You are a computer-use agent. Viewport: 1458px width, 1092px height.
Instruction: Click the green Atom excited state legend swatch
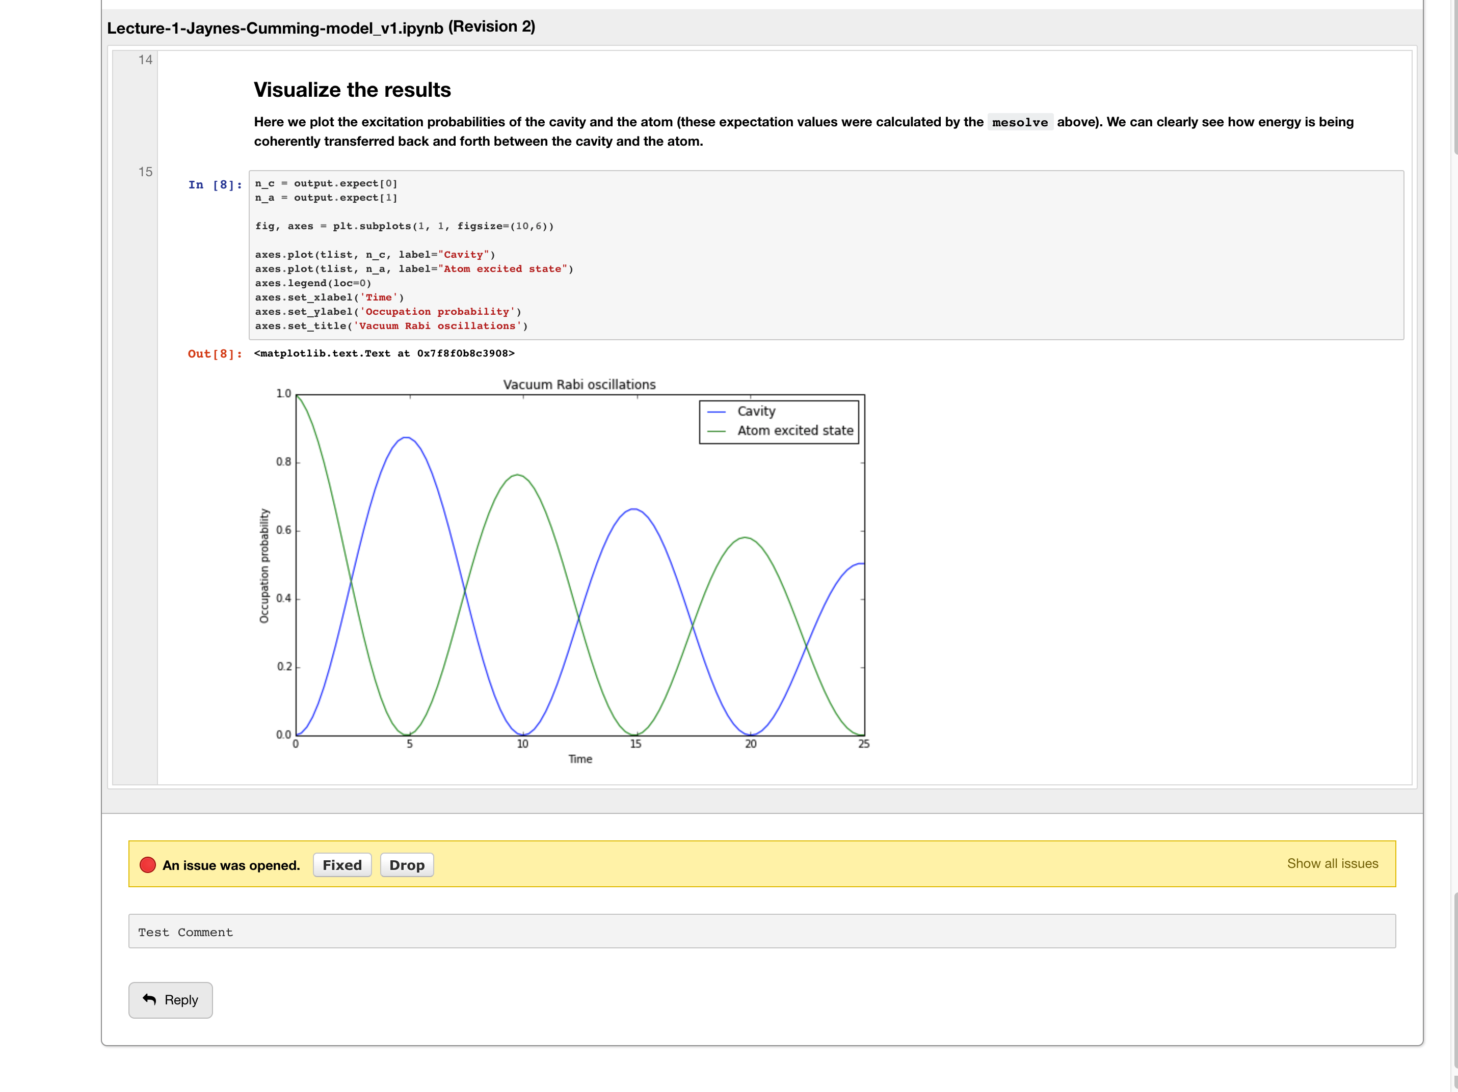[717, 431]
